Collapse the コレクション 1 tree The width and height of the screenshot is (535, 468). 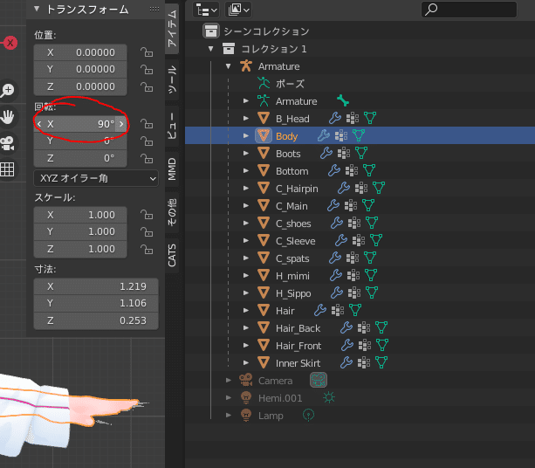pyautogui.click(x=211, y=49)
